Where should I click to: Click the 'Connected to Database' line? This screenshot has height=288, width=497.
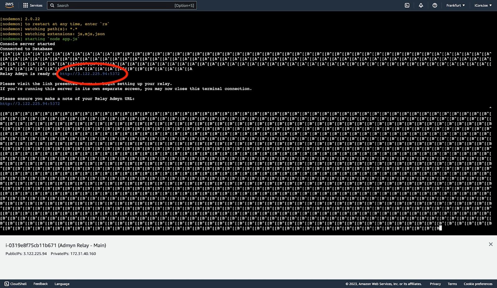coord(26,49)
